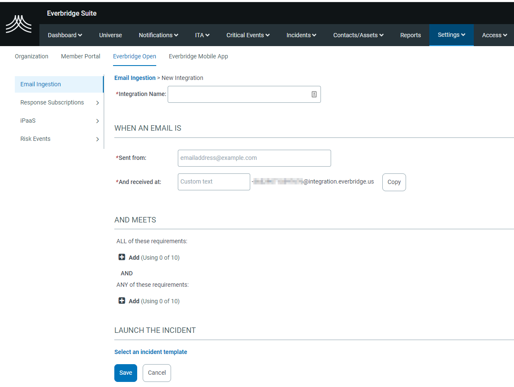Open the Notifications dropdown menu
This screenshot has width=514, height=387.
(158, 35)
